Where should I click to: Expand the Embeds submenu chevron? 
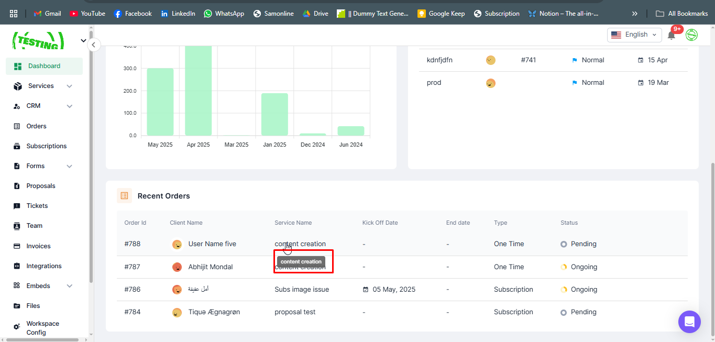click(x=70, y=286)
